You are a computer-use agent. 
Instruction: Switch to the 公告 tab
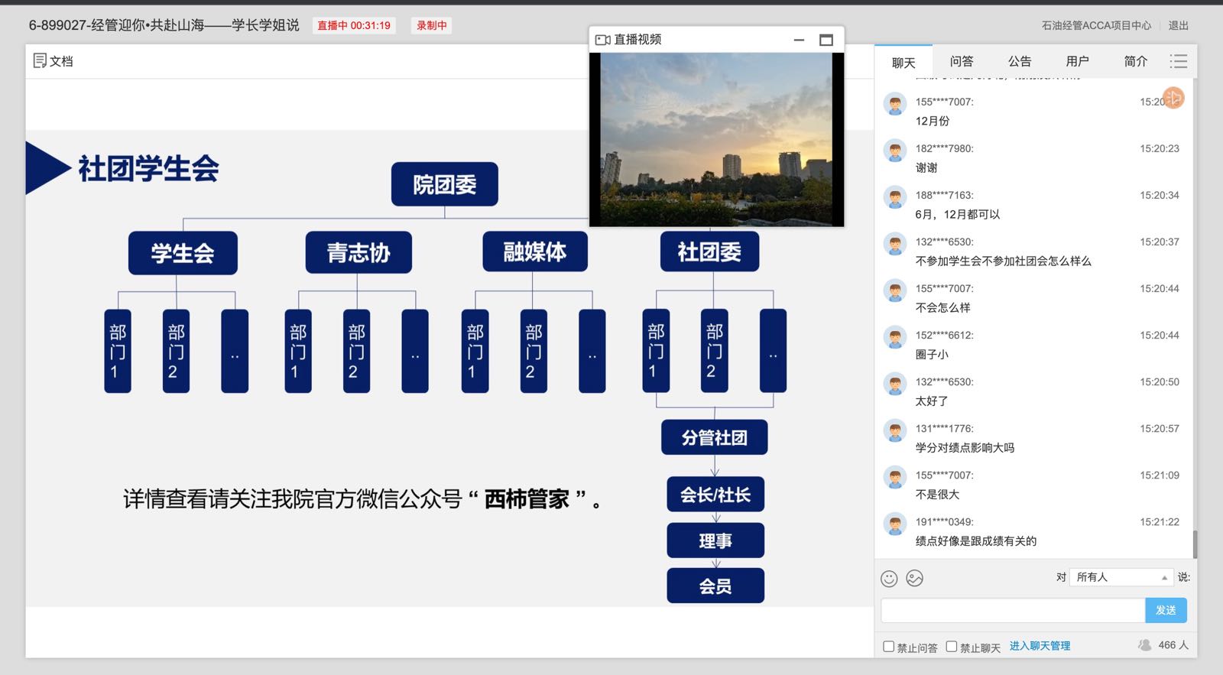1019,61
